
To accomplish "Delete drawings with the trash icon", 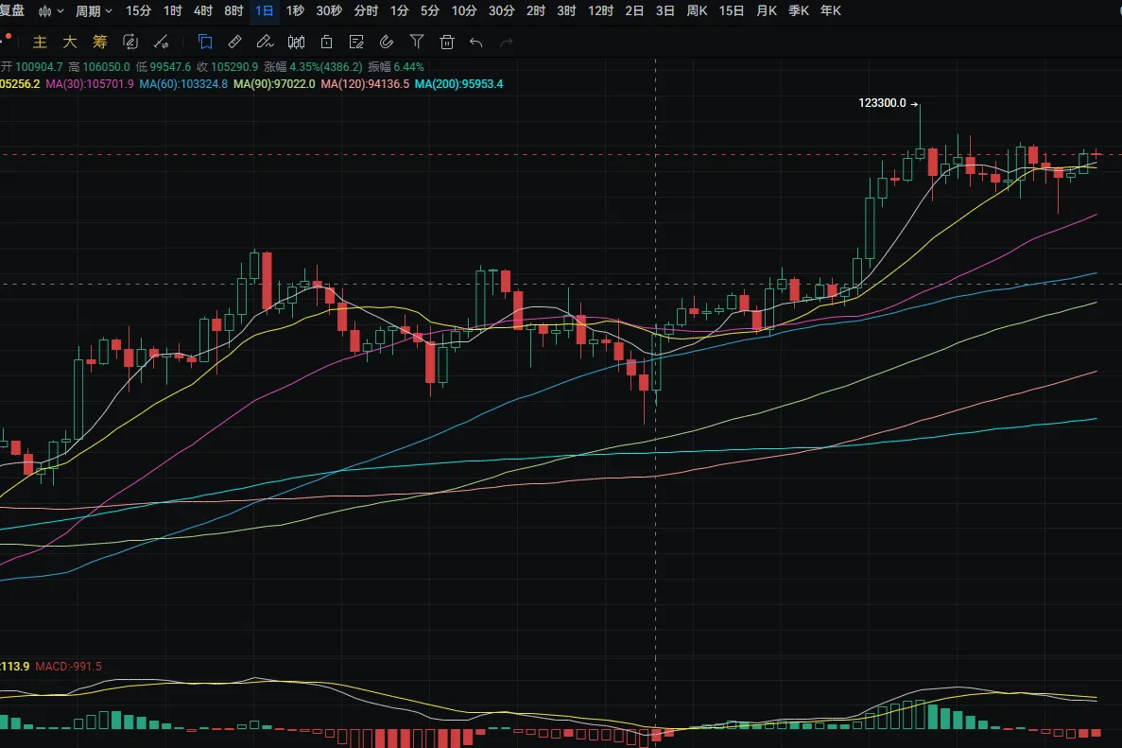I will (x=447, y=43).
